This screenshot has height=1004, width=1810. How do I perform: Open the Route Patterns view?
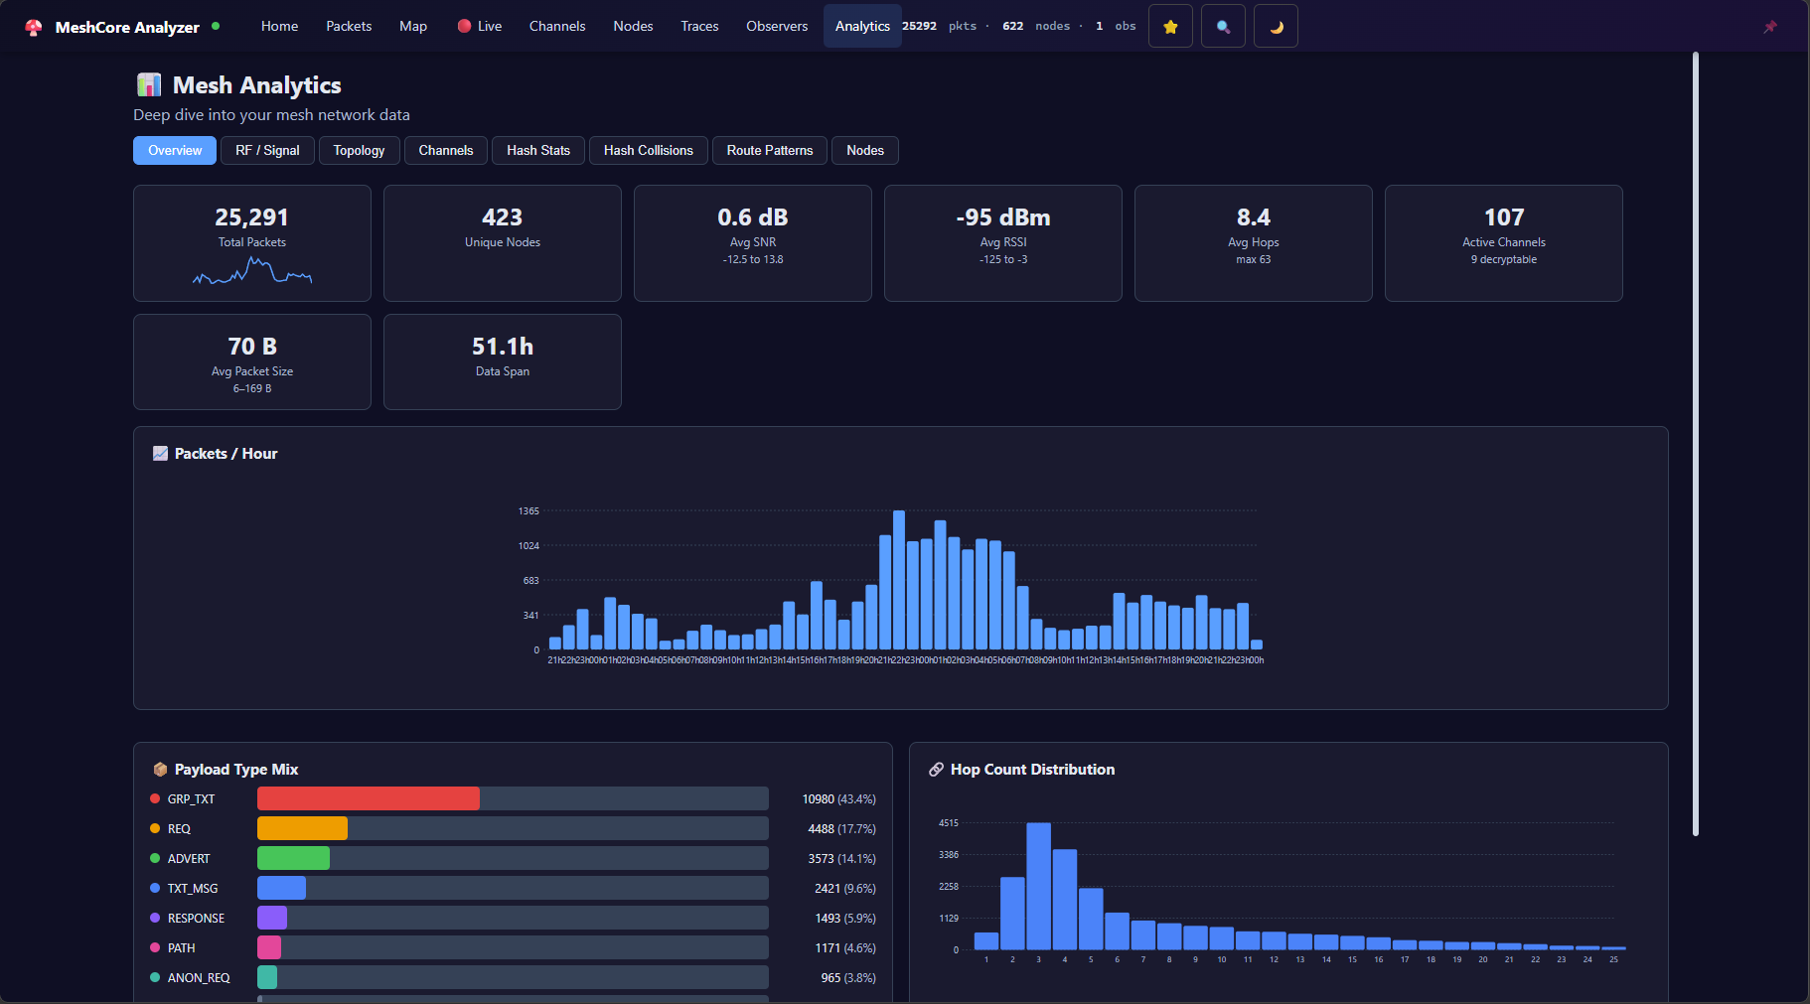(769, 150)
